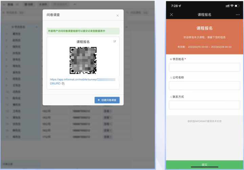Screen dimensions: 244x170
Task: Open the app.informat.cn survey URL link
Action: (83, 81)
